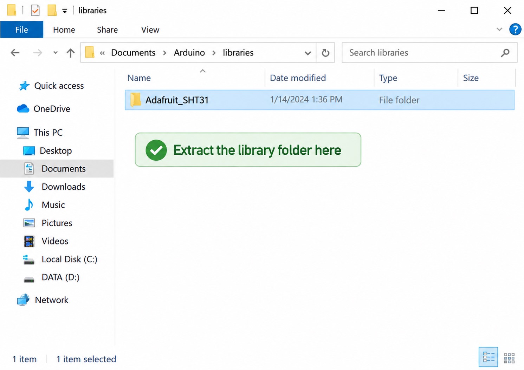Screen dimensions: 524x370
Task: Click New folder icon in title bar
Action: click(52, 10)
